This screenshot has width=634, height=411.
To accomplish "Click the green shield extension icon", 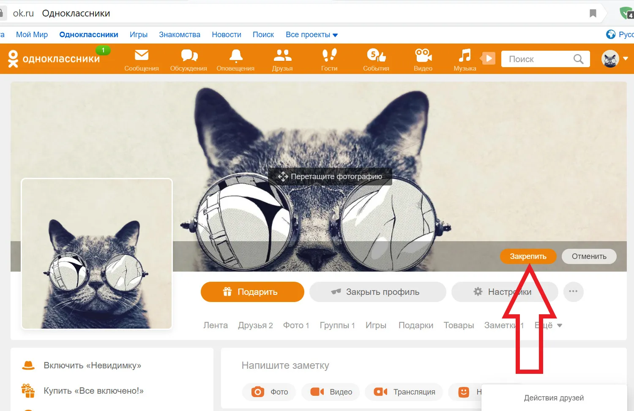I will point(626,13).
